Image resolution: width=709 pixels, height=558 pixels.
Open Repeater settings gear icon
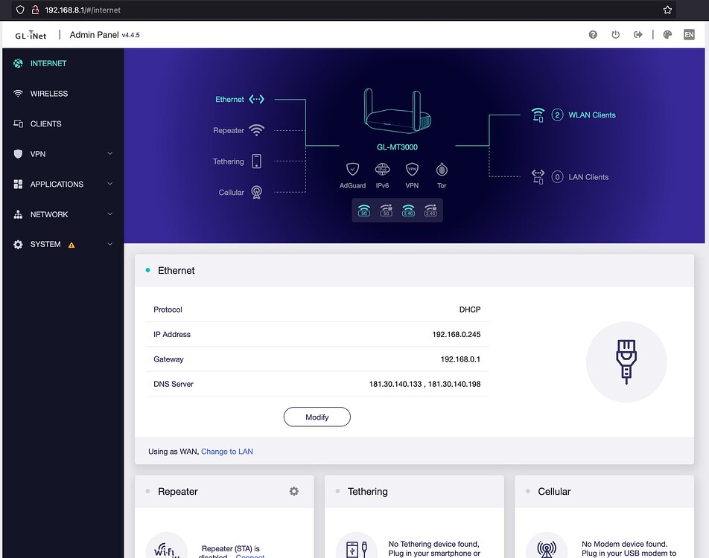coord(294,491)
